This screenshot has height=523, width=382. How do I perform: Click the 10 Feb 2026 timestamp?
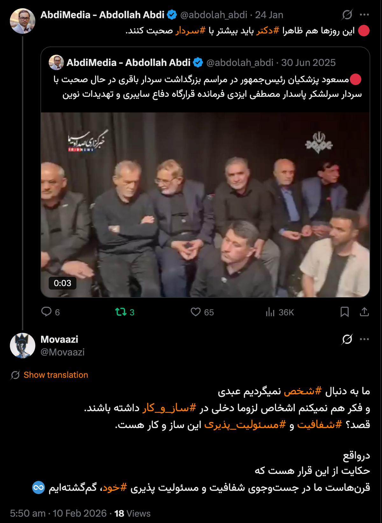point(80,513)
